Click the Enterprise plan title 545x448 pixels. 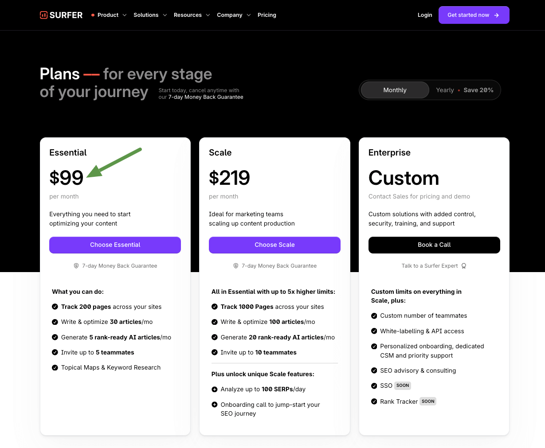pyautogui.click(x=389, y=152)
